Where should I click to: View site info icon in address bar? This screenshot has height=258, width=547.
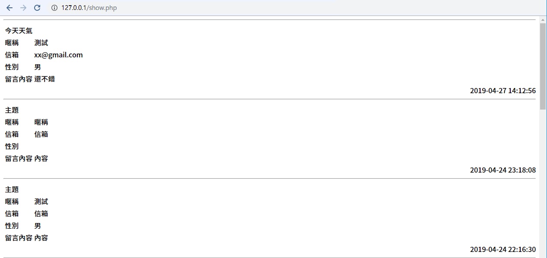pyautogui.click(x=54, y=8)
